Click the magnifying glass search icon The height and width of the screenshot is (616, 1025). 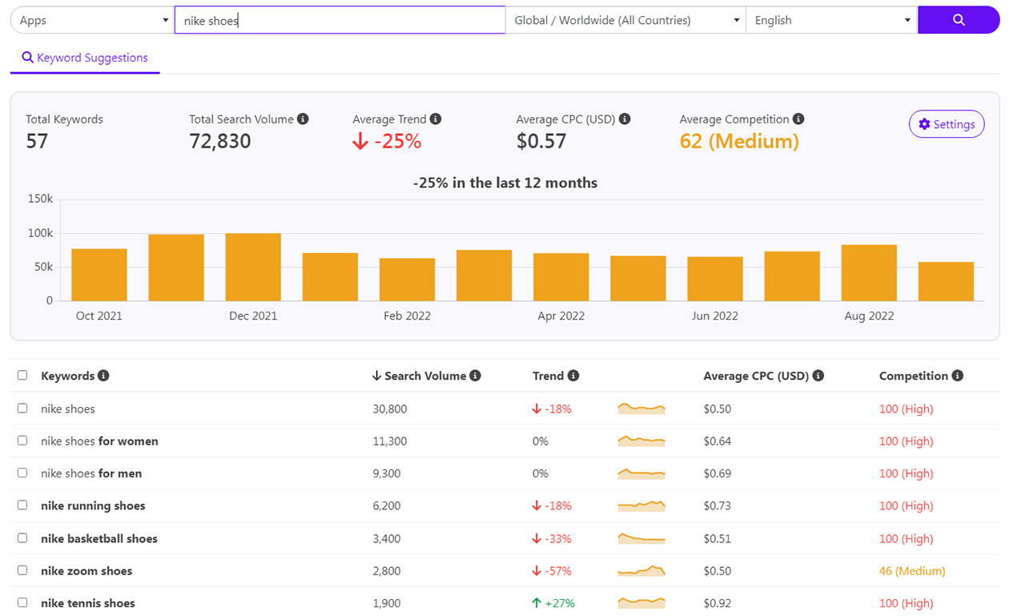click(x=959, y=19)
